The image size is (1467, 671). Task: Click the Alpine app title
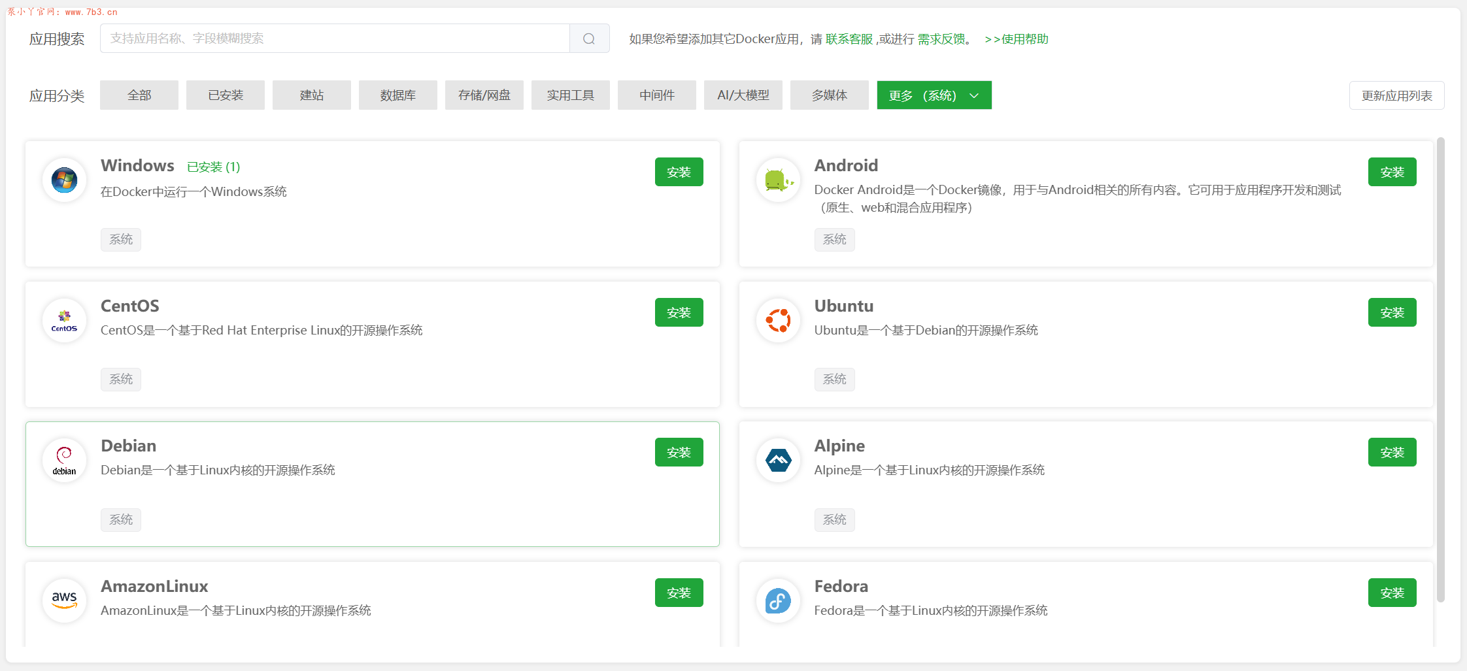pos(839,446)
